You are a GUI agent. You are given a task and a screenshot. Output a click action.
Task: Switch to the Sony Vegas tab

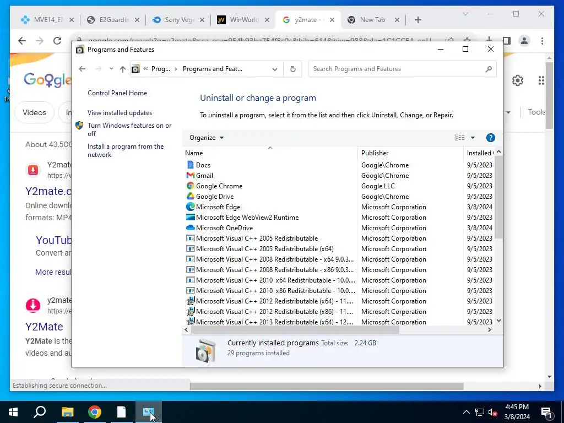[x=178, y=20]
